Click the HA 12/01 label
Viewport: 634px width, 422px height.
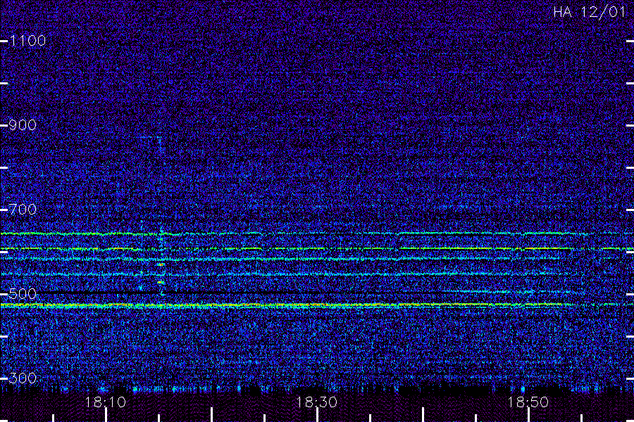tap(590, 12)
